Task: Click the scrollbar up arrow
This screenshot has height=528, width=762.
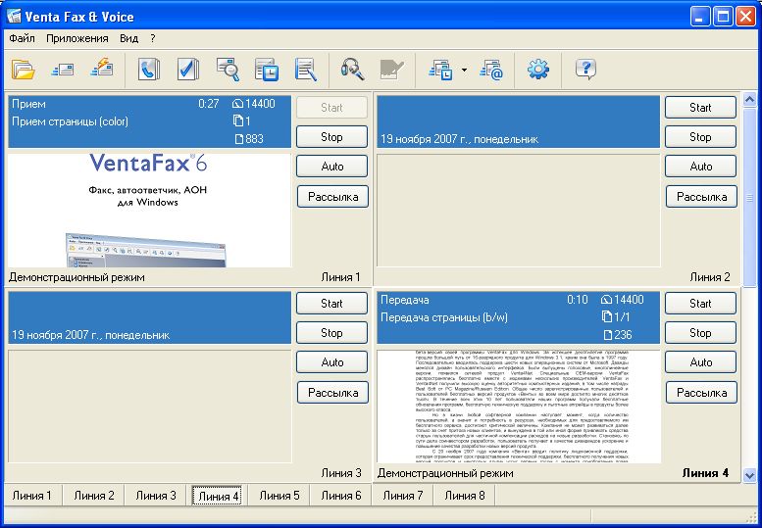Action: [x=749, y=100]
